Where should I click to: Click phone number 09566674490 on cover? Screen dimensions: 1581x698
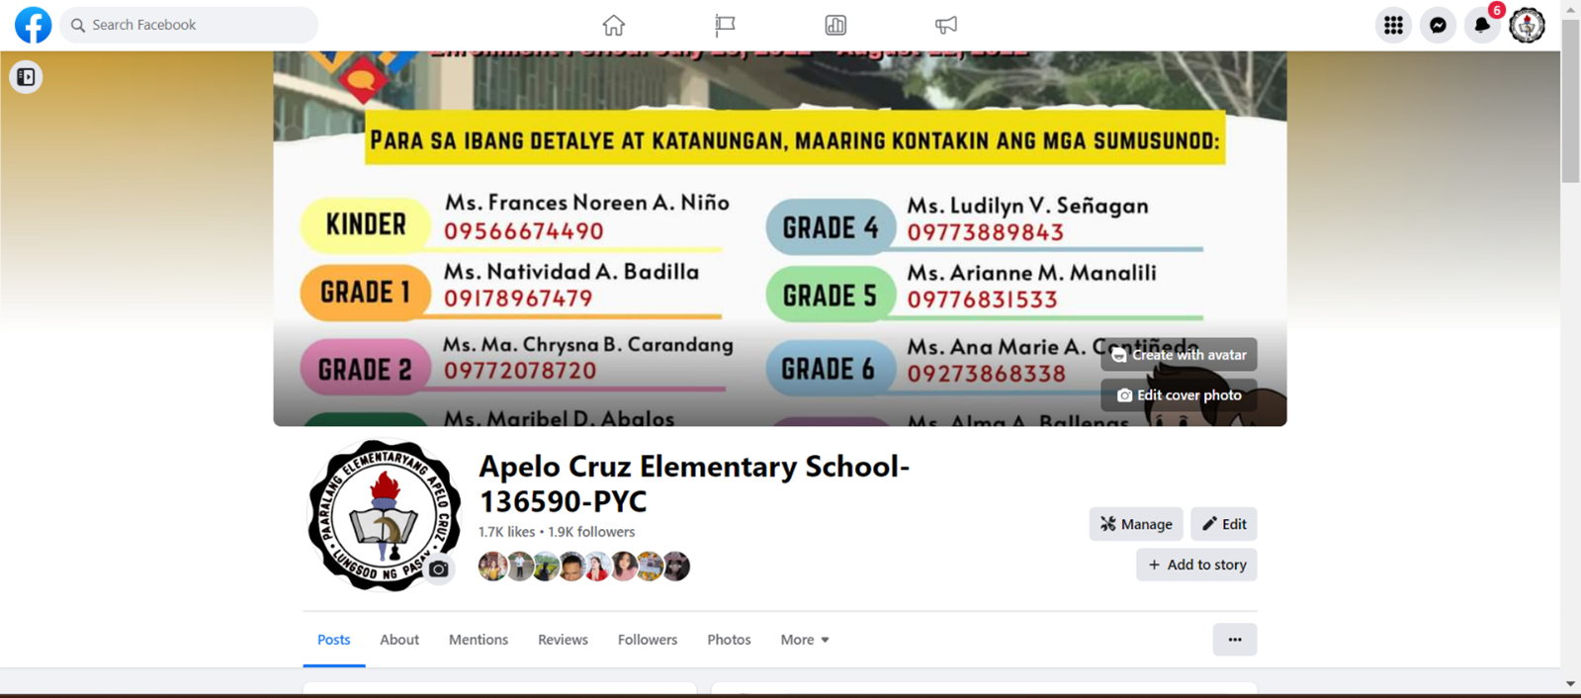[523, 231]
